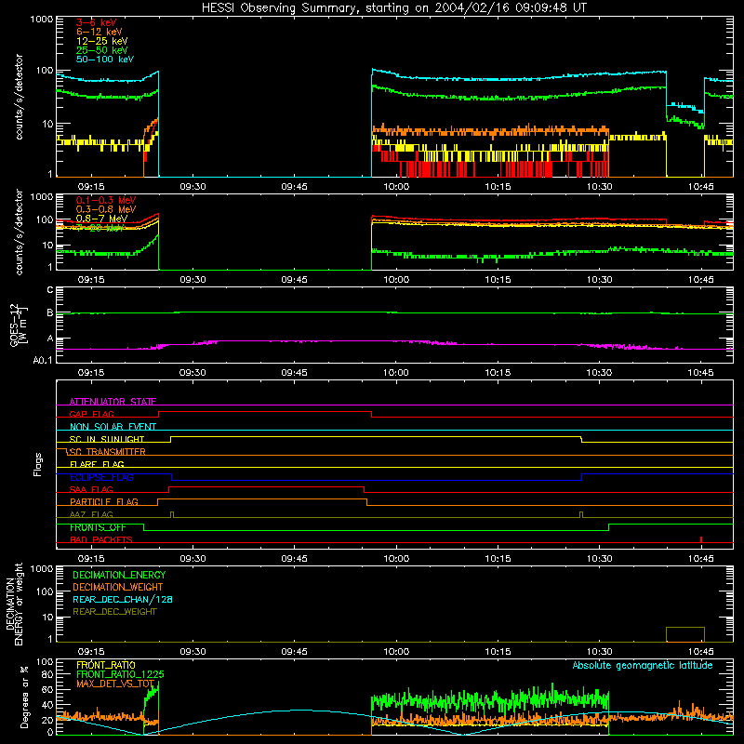Click the red BAD_PACKETS spike near 10:45

(701, 539)
